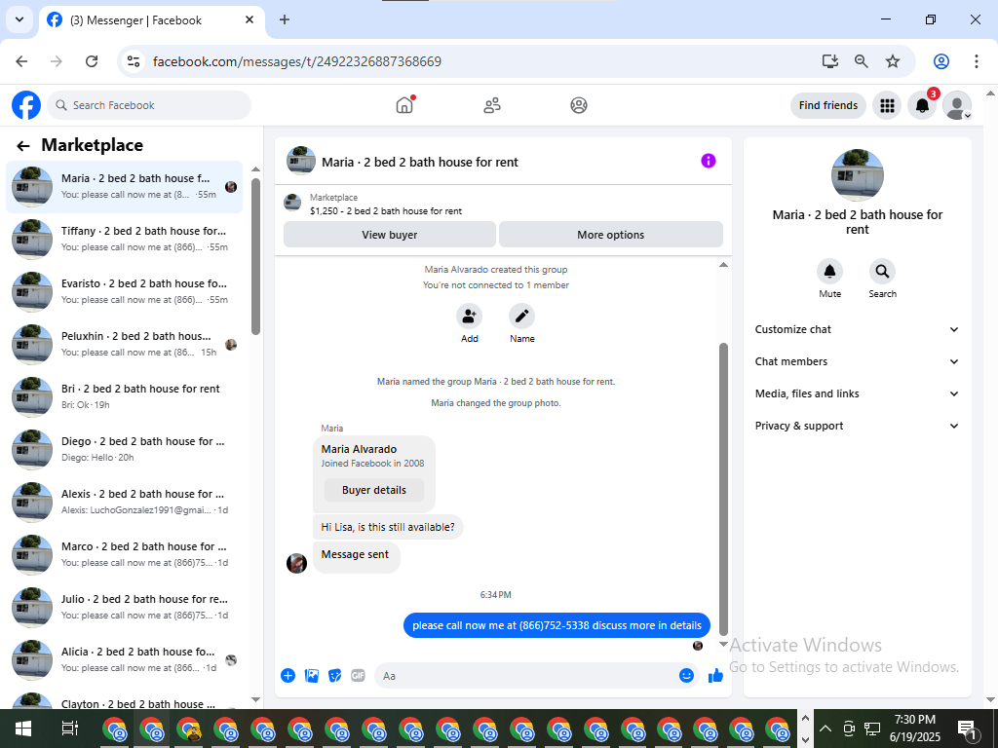Go back using the Marketplace arrow
This screenshot has height=748, width=998.
pyautogui.click(x=23, y=146)
